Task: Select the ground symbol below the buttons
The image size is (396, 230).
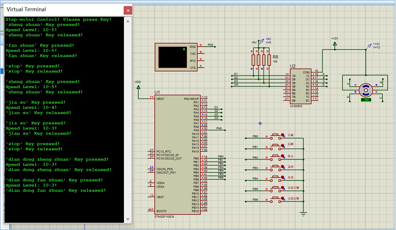Action: (303, 214)
